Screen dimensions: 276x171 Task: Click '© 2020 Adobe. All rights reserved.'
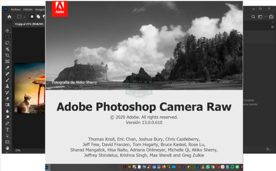[x=144, y=117]
